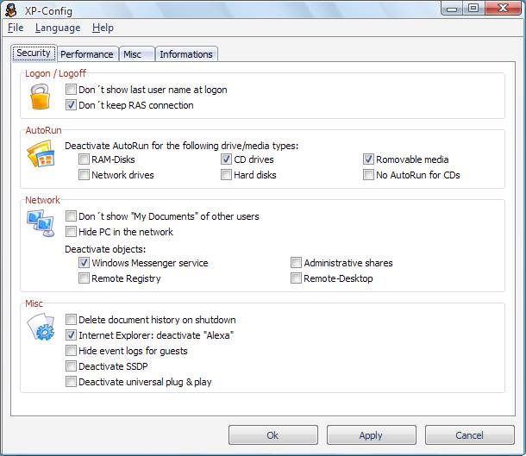
Task: Switch to the Performance tab
Action: point(87,54)
